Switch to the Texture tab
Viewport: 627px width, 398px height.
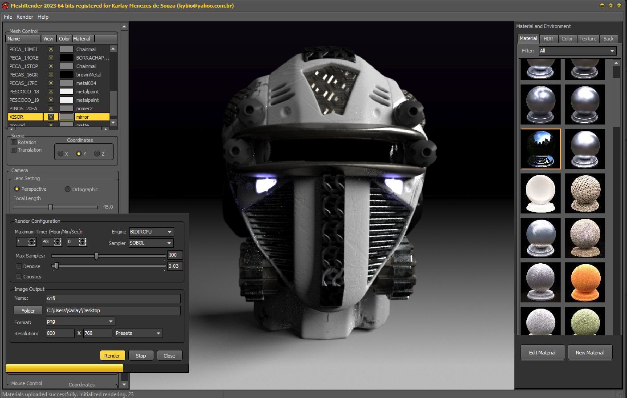pyautogui.click(x=588, y=39)
